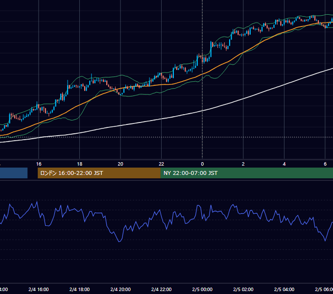Click the 20 hour label on chart axis
This screenshot has width=333, height=294.
(120, 164)
